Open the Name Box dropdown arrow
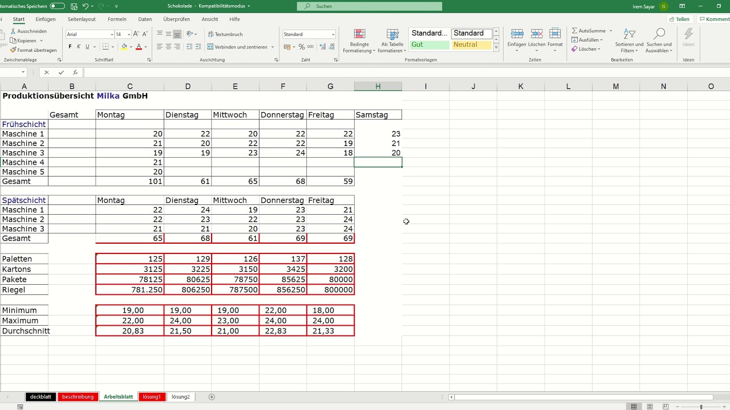 click(x=23, y=72)
